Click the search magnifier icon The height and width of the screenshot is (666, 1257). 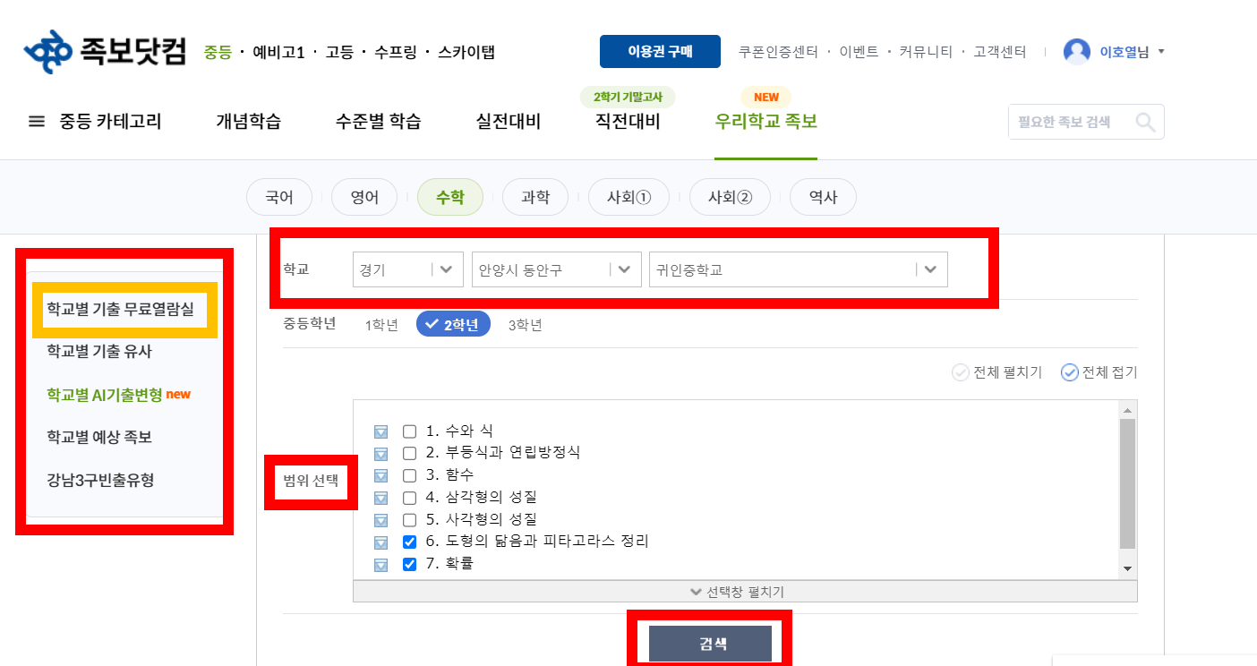(x=1146, y=122)
